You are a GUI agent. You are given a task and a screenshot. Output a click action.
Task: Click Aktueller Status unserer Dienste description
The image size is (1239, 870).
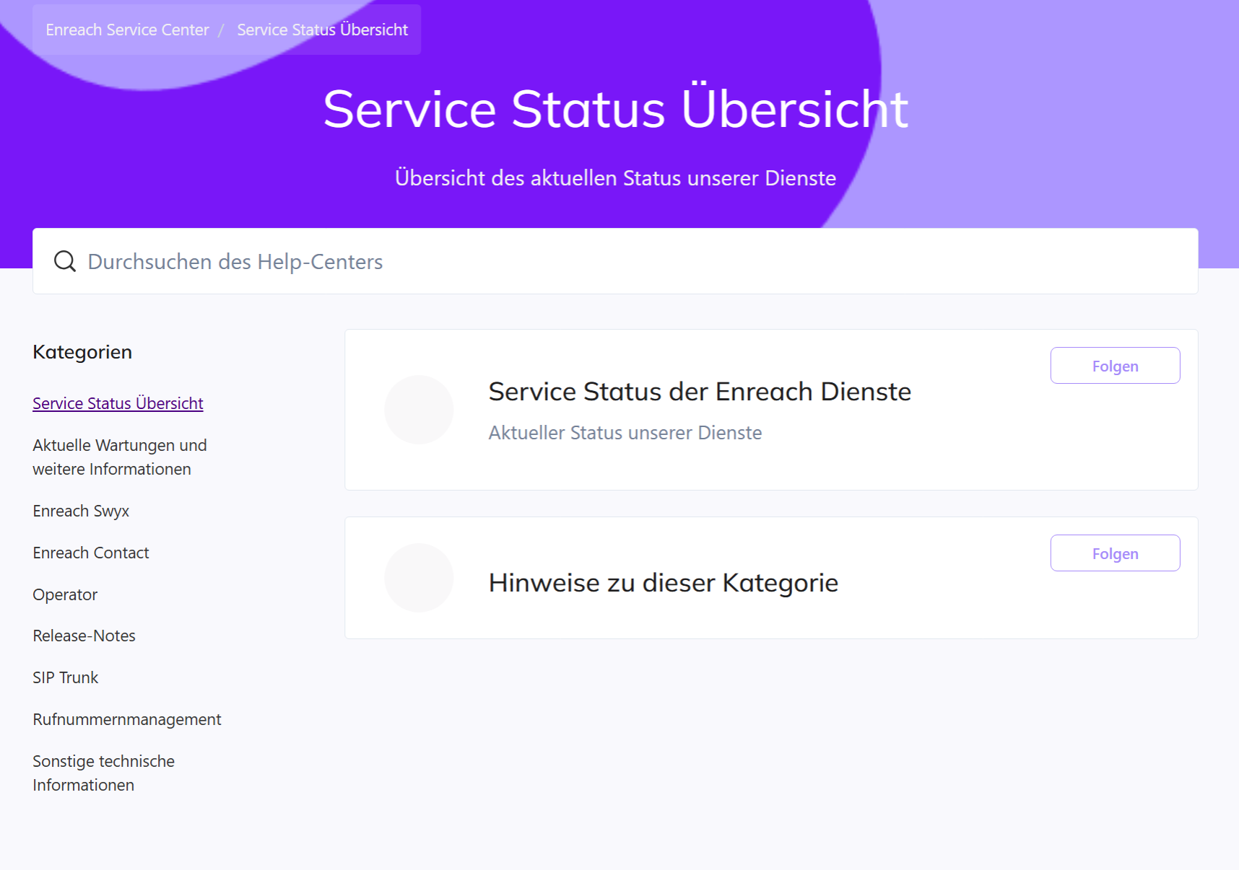625,433
